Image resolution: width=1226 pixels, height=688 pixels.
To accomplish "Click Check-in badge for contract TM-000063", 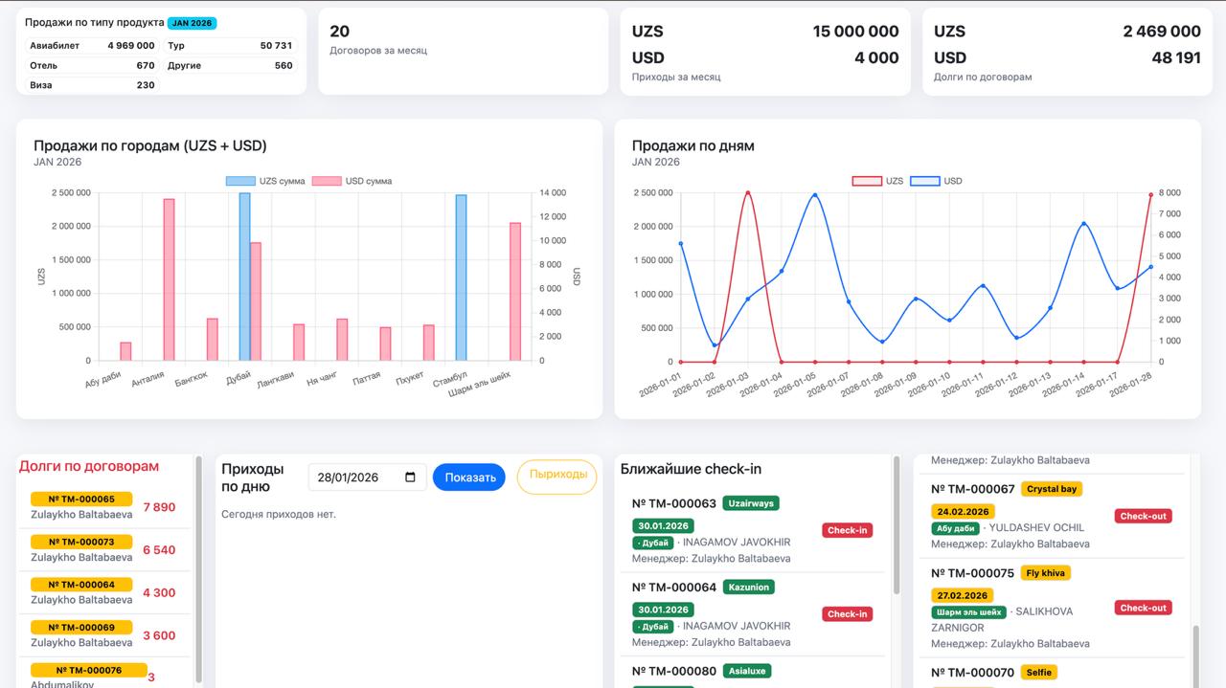I will [x=847, y=530].
